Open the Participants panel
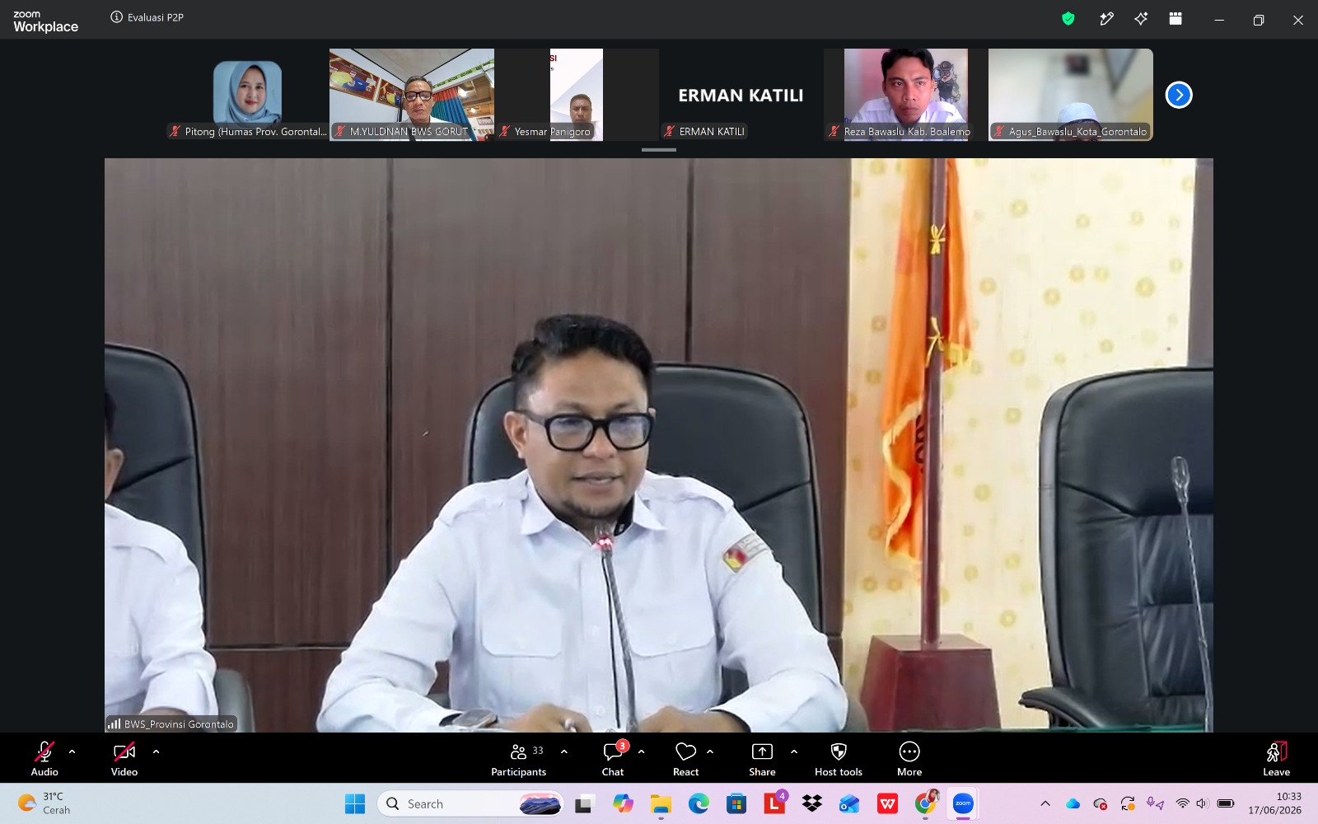This screenshot has width=1318, height=824. (x=519, y=759)
